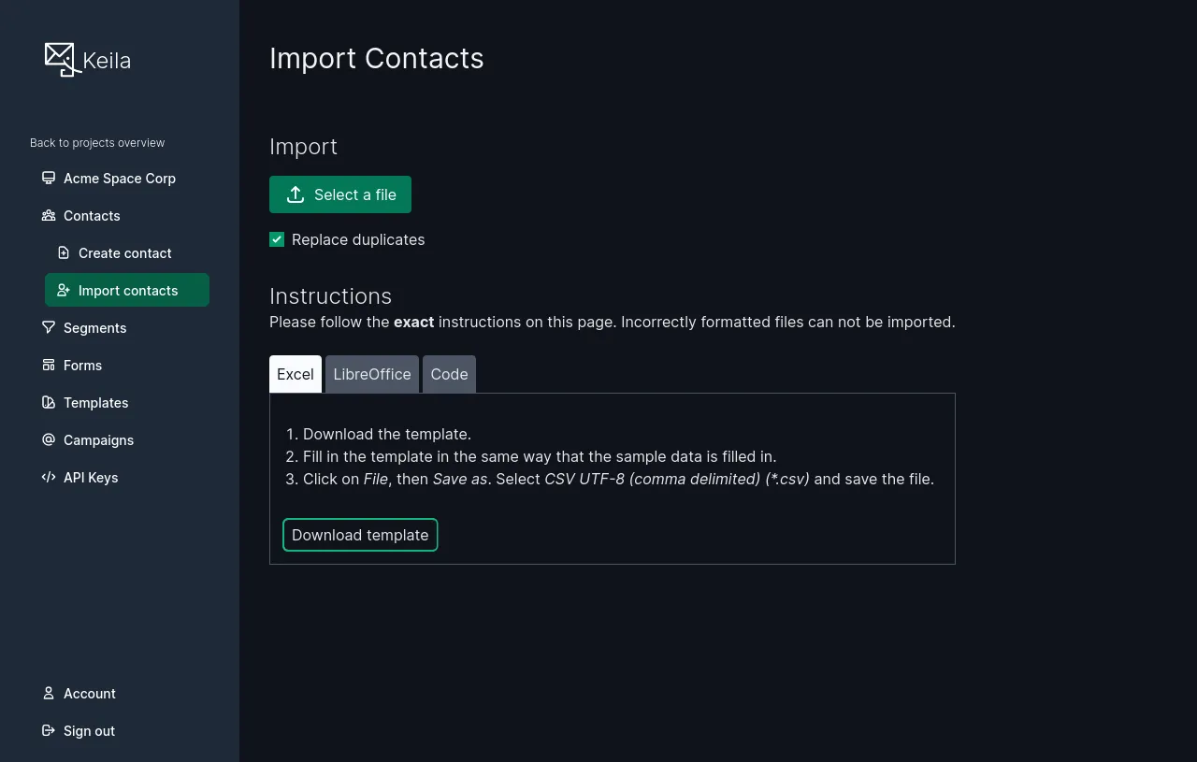The height and width of the screenshot is (762, 1197).
Task: Click the Create contact icon
Action: coord(63,252)
